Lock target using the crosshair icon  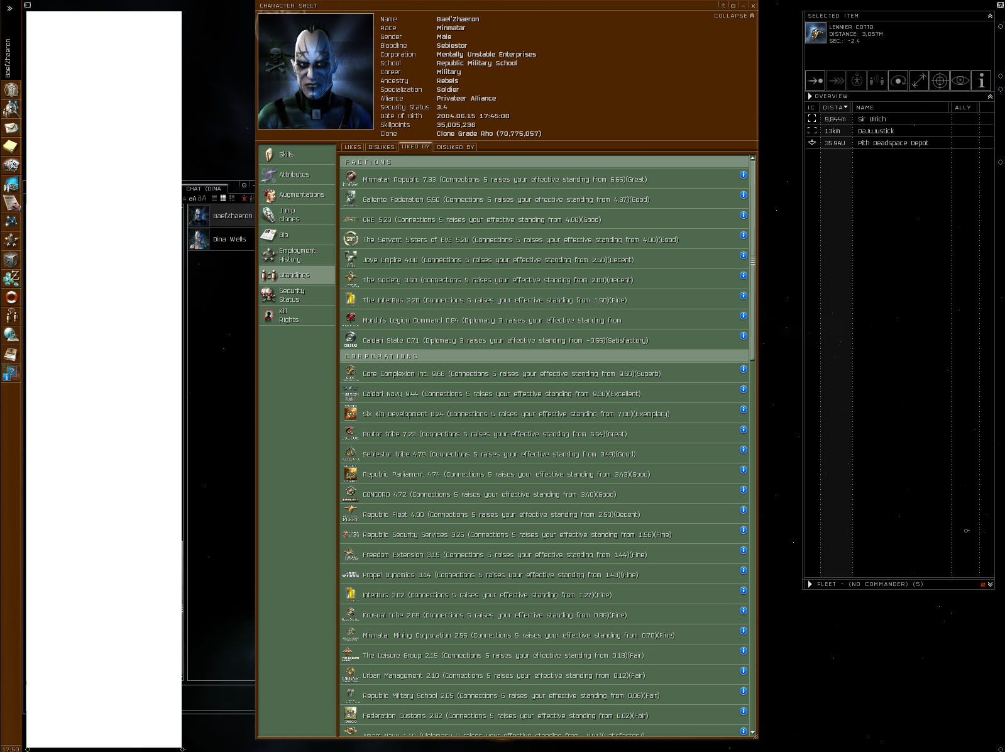point(940,80)
